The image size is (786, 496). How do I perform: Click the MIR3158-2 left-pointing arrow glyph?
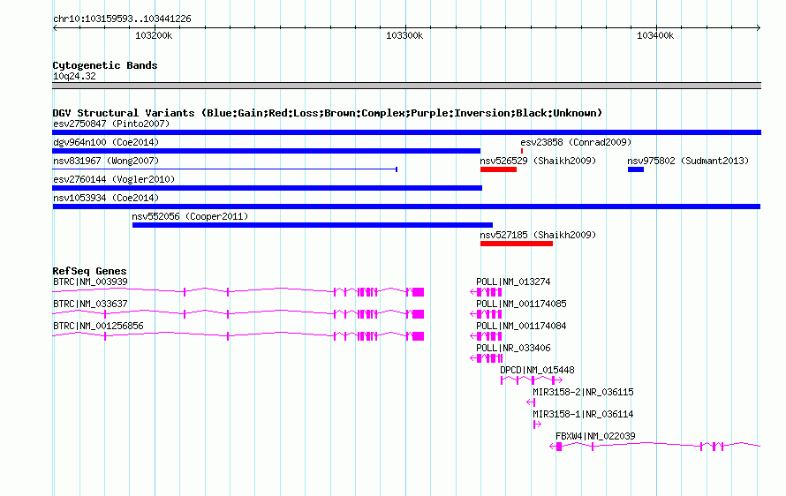pyautogui.click(x=531, y=402)
